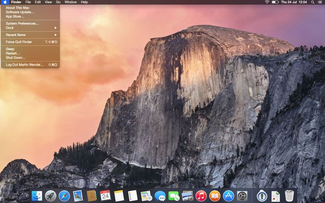The width and height of the screenshot is (325, 203).
Task: Open the Calendar app in dock
Action: coord(105,196)
